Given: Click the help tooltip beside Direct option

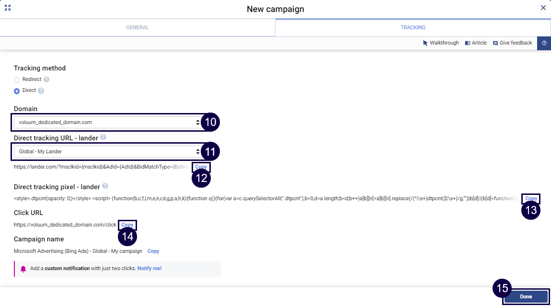Looking at the screenshot, I should point(42,90).
